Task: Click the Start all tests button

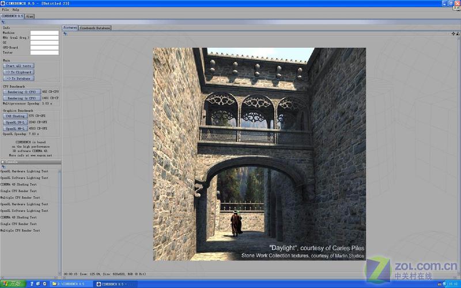Action: point(18,66)
